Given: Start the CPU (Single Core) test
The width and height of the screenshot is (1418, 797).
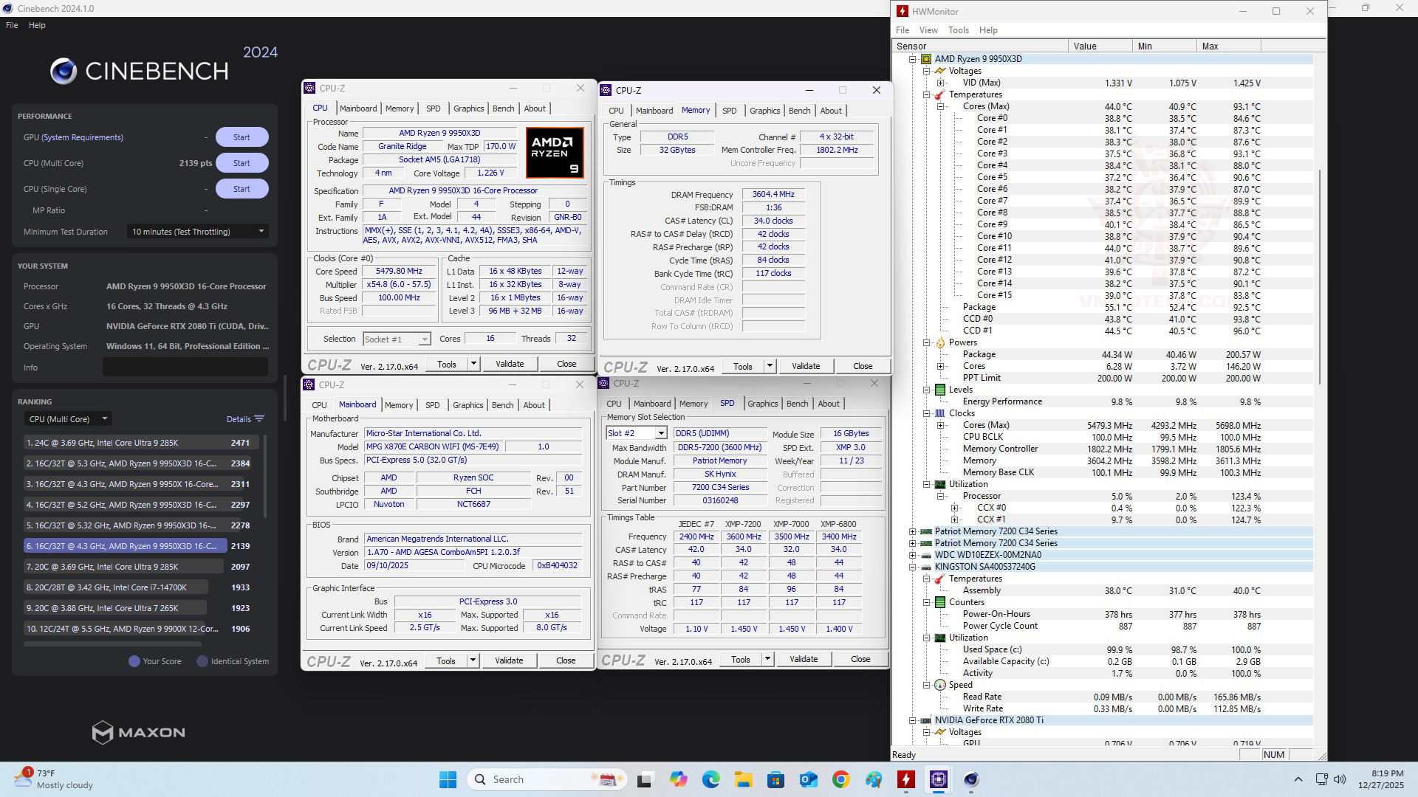Looking at the screenshot, I should pyautogui.click(x=242, y=189).
